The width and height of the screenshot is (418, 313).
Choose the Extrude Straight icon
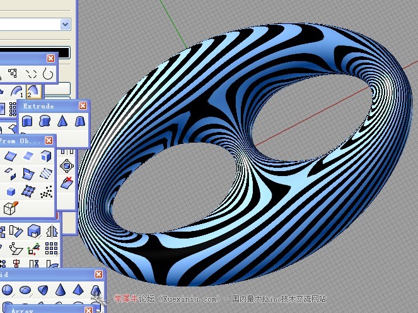[27, 121]
